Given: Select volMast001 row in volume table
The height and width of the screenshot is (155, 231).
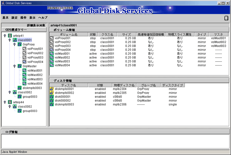Looking at the screenshot, I should click(x=139, y=54).
